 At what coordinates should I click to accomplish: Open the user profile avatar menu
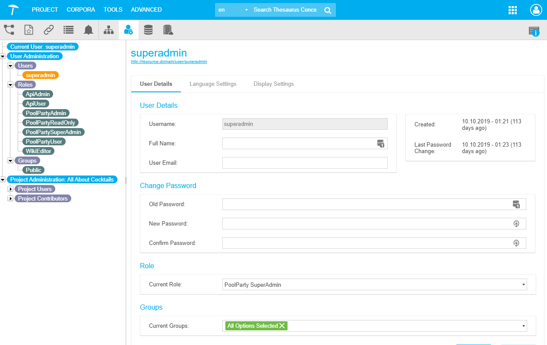click(536, 10)
